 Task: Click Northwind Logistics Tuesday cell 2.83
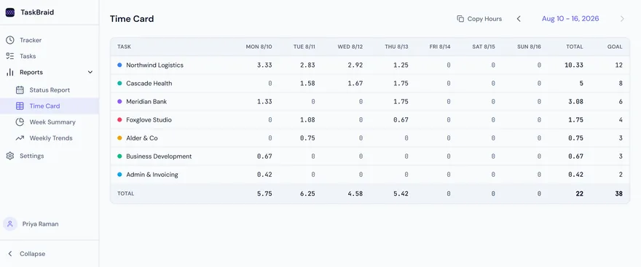[308, 65]
